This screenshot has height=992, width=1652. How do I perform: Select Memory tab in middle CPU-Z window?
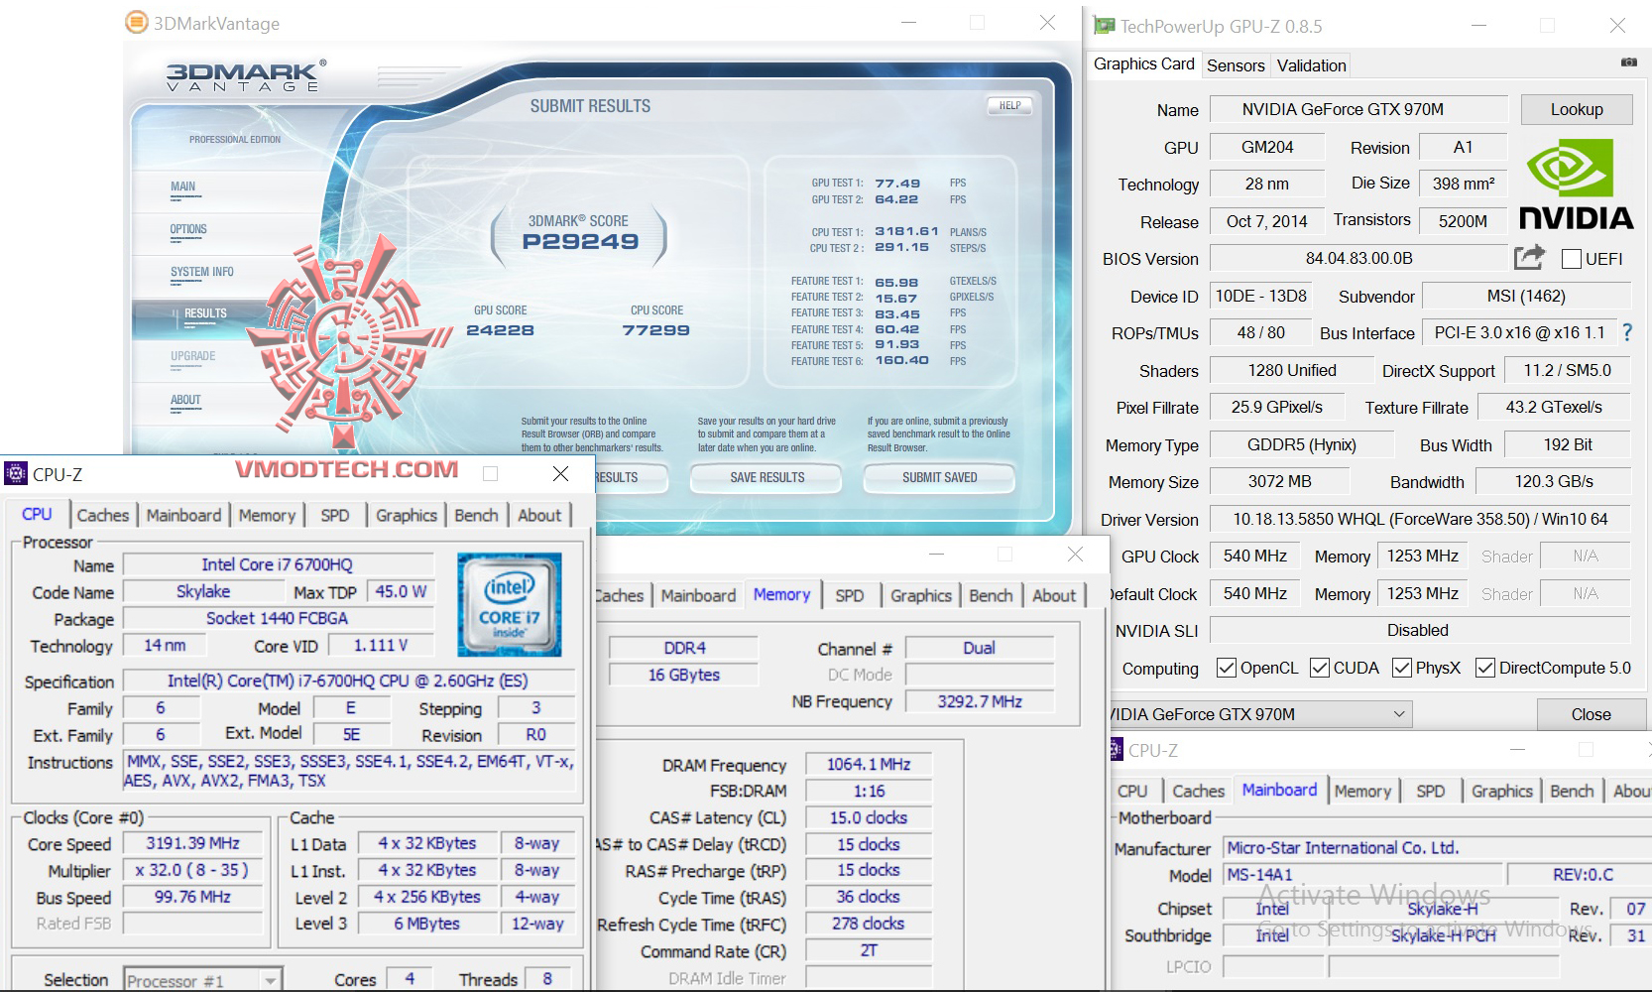click(x=781, y=594)
